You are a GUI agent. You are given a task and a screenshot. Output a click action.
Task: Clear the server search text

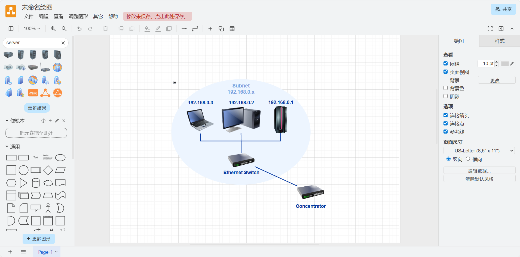[x=63, y=43]
